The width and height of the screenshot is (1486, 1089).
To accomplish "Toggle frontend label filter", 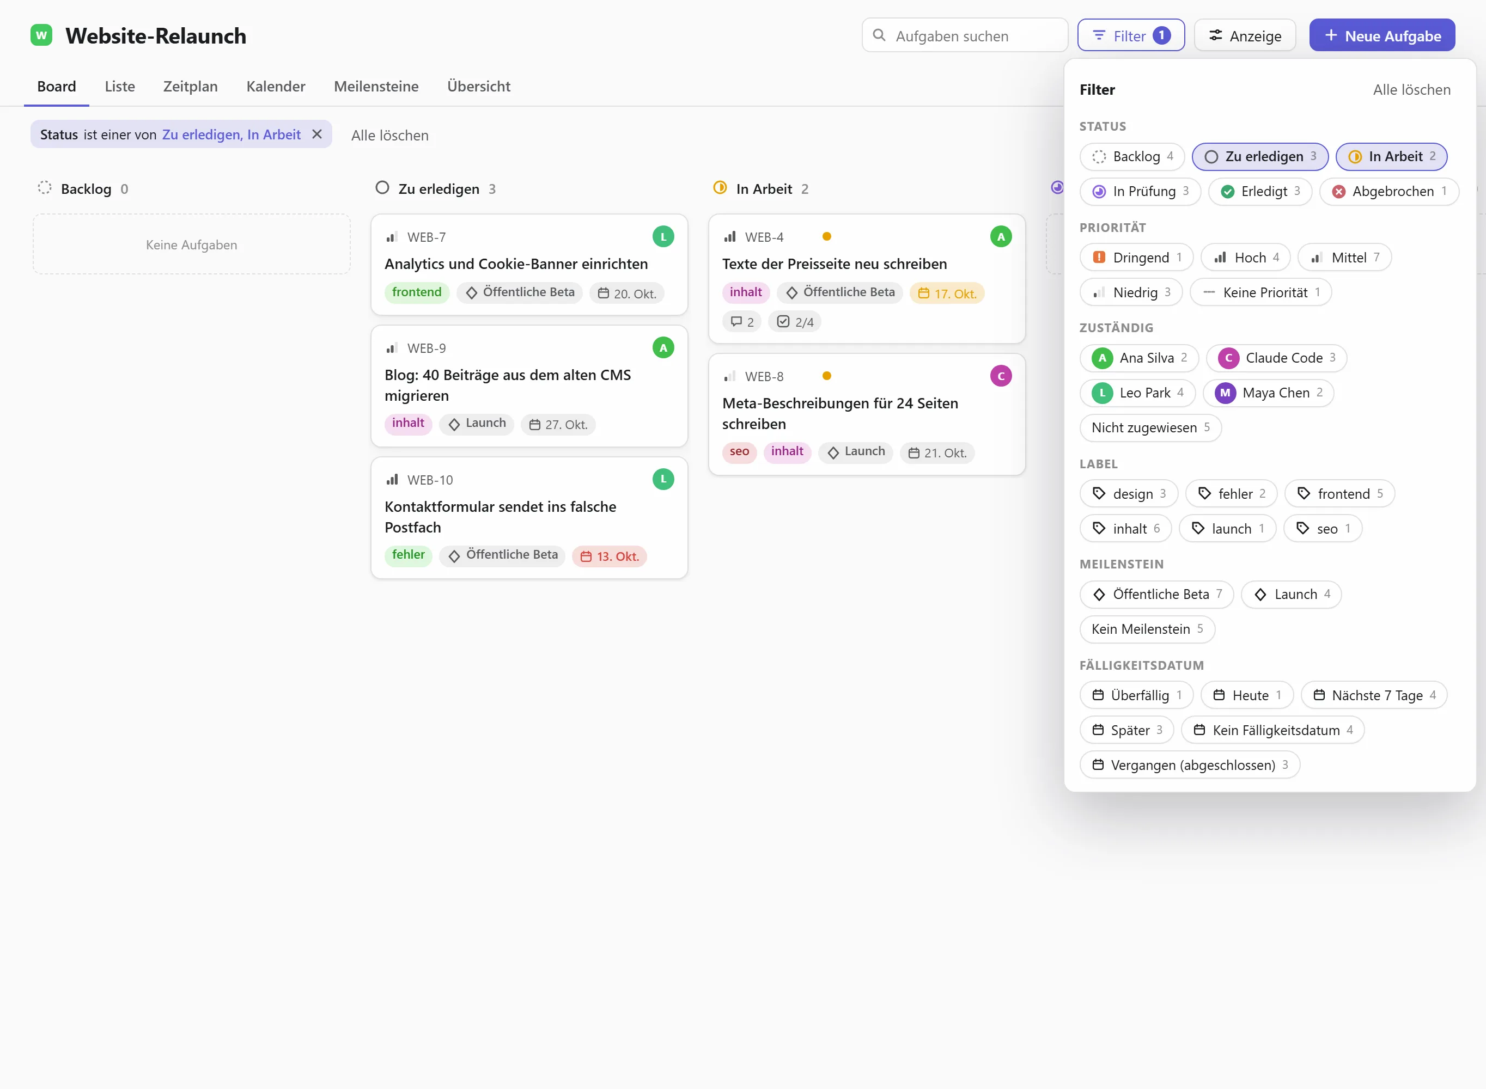I will pyautogui.click(x=1339, y=494).
